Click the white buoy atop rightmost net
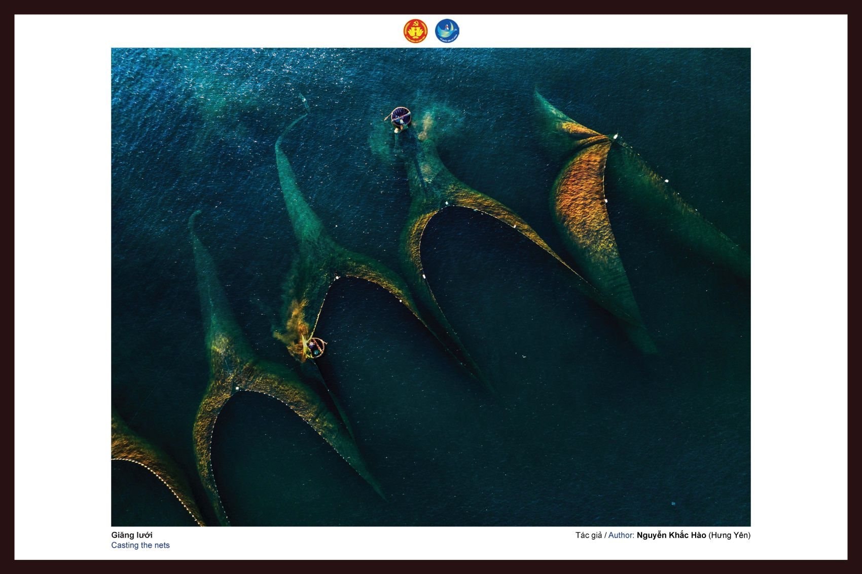This screenshot has height=574, width=862. coord(615,136)
